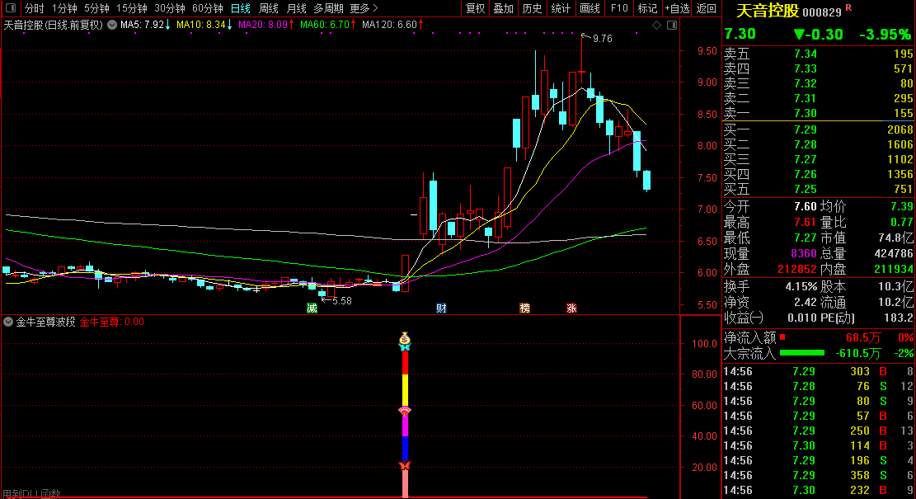Click the pink fan icon on indicator bar

[x=405, y=411]
